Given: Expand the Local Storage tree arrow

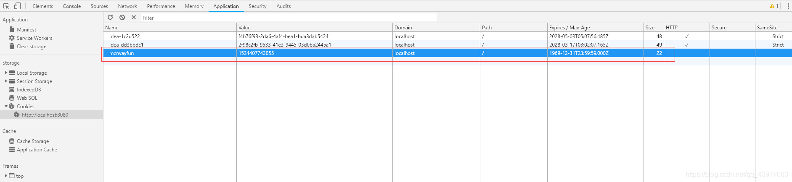Looking at the screenshot, I should pyautogui.click(x=6, y=73).
